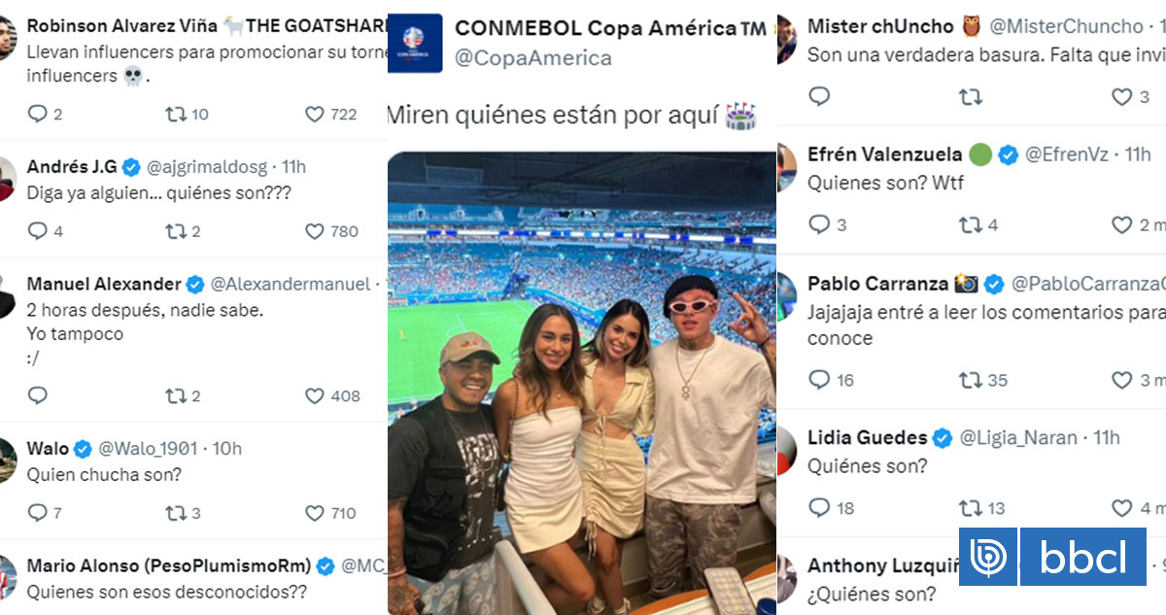
Task: Retweet Robinson Alvarez Viña's influencers tweet
Action: pyautogui.click(x=177, y=115)
